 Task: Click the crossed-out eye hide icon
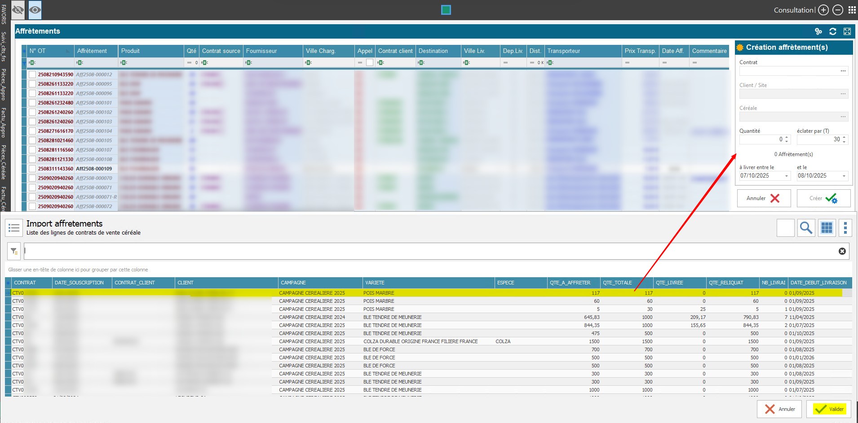pyautogui.click(x=18, y=10)
